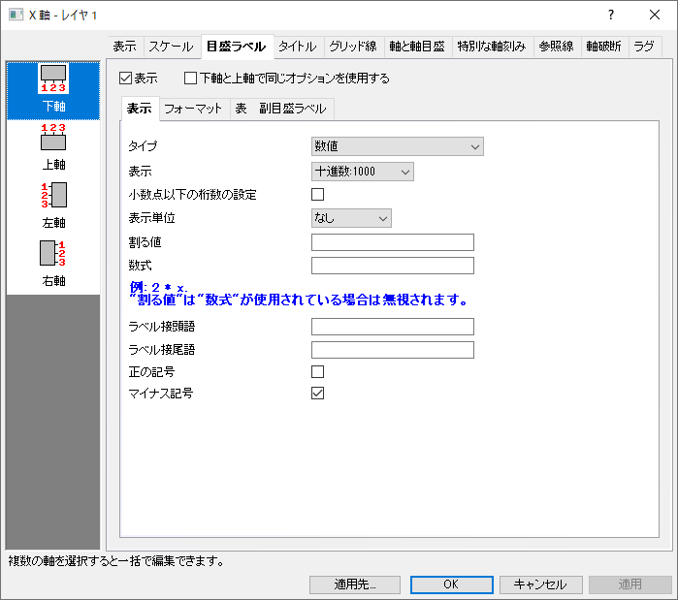Toggle 小数点以下の桁数の設定 checkbox

click(x=317, y=195)
